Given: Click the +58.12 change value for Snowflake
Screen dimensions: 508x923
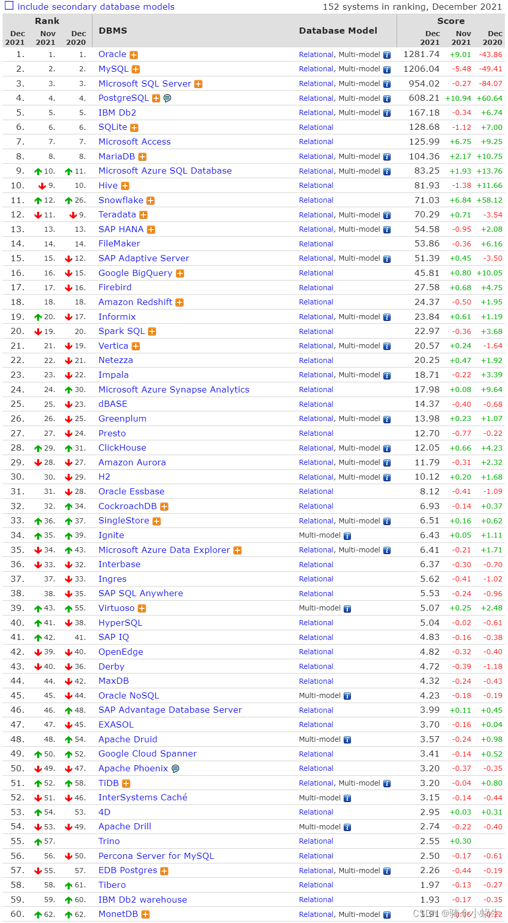Looking at the screenshot, I should pyautogui.click(x=489, y=200).
